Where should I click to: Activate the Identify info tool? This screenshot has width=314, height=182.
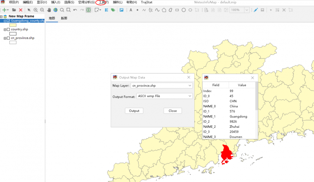88,10
